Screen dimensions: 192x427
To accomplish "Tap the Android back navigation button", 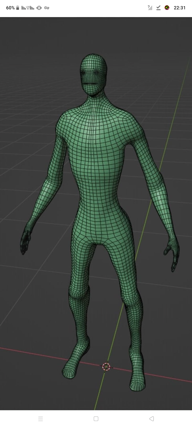I will click(x=151, y=419).
